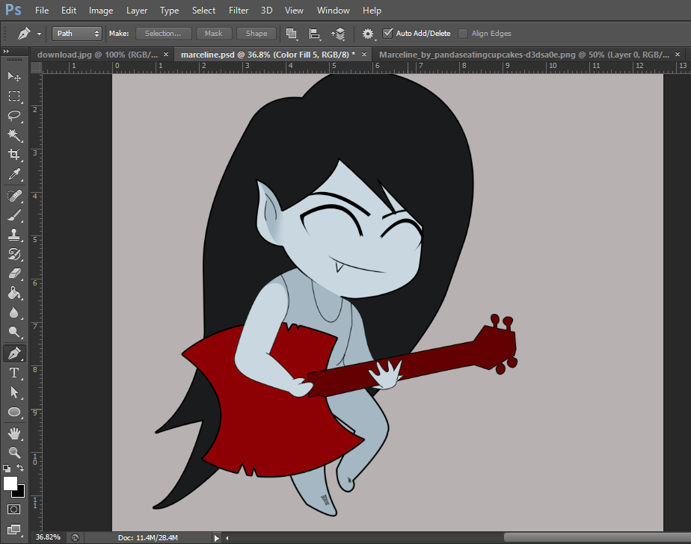
Task: Toggle Quick Mask mode
Action: coord(13,510)
